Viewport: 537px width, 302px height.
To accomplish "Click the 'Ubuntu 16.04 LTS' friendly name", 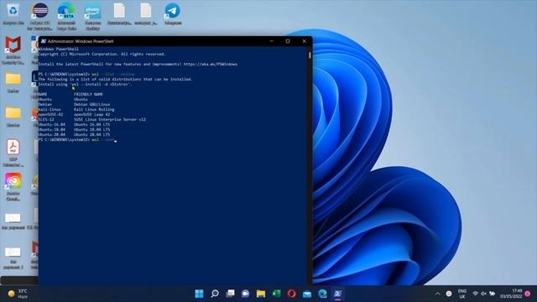I will click(x=91, y=125).
